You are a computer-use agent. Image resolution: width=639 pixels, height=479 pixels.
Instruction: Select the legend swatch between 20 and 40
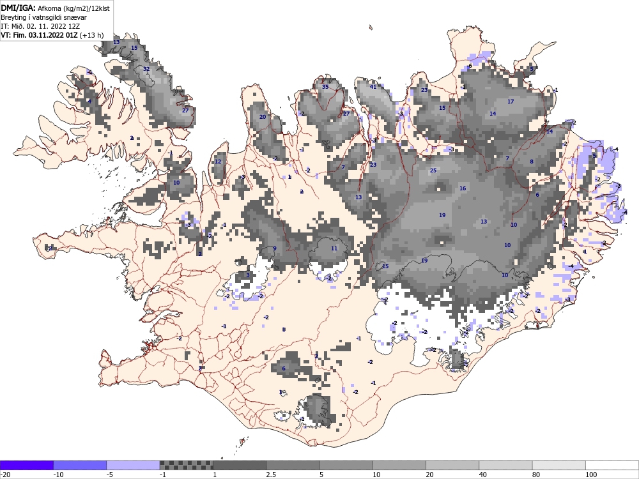click(452, 465)
